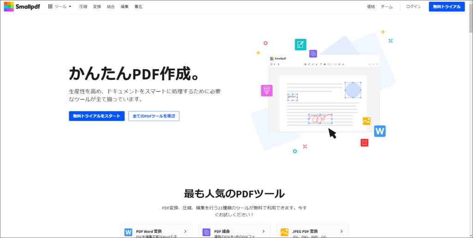Open the ツール grid menu
The image size is (473, 238).
[x=60, y=6]
